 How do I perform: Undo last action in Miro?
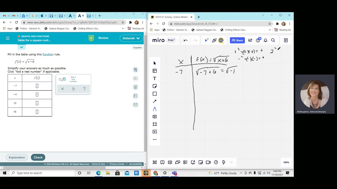pyautogui.click(x=186, y=40)
